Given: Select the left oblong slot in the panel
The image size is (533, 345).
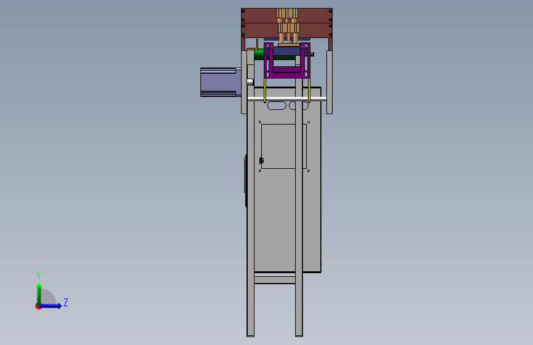Looking at the screenshot, I should pos(277,106).
